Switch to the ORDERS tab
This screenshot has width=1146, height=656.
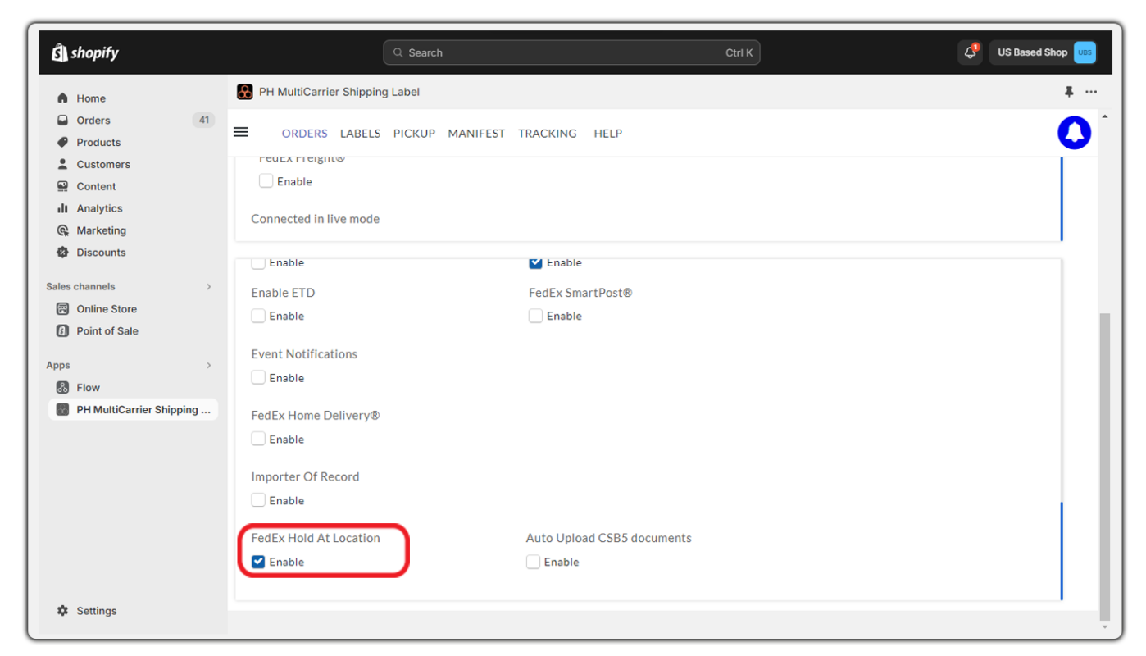[x=305, y=134]
